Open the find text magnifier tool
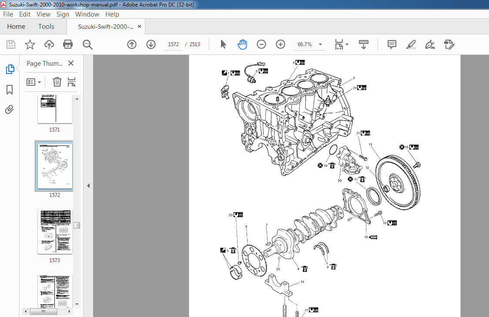Image resolution: width=489 pixels, height=317 pixels. pos(87,44)
